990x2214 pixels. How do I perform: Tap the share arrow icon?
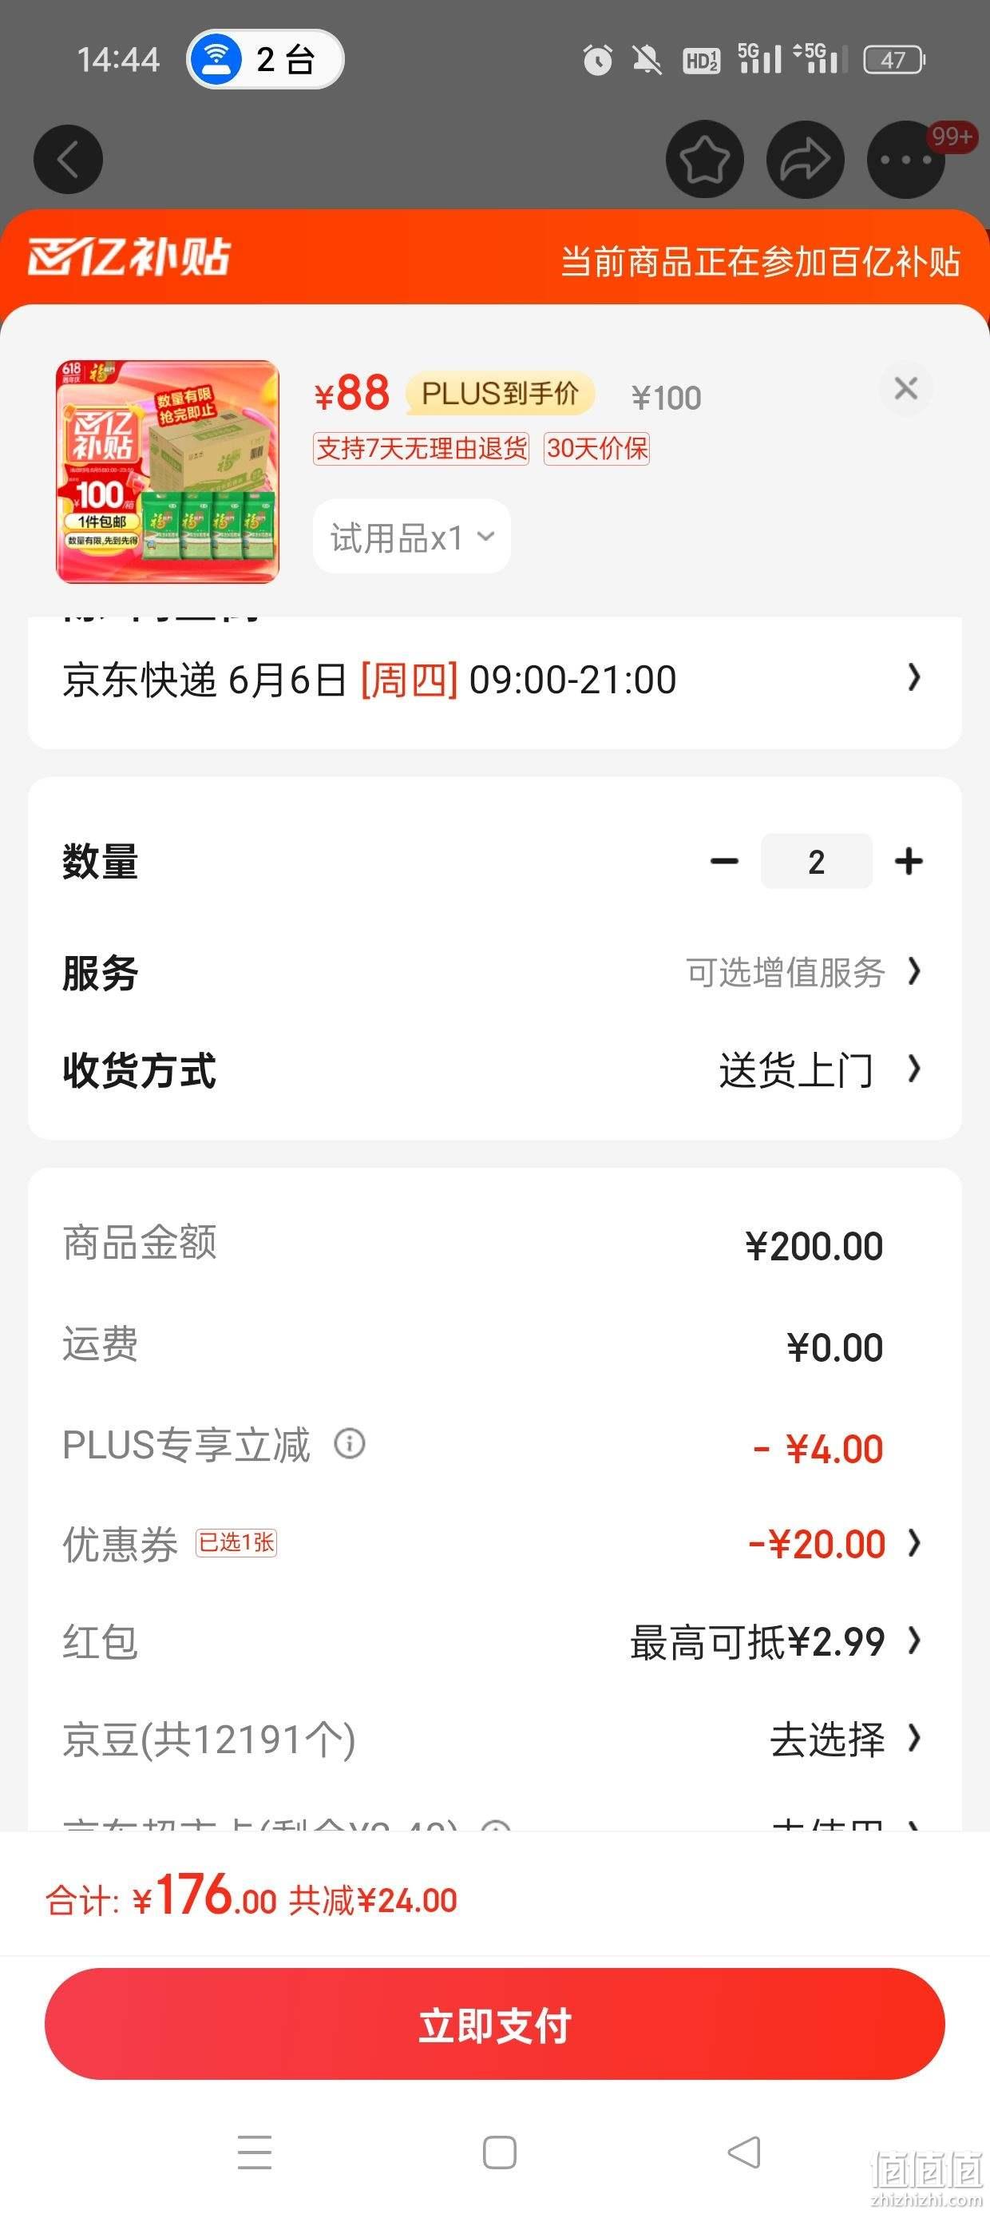[x=806, y=159]
